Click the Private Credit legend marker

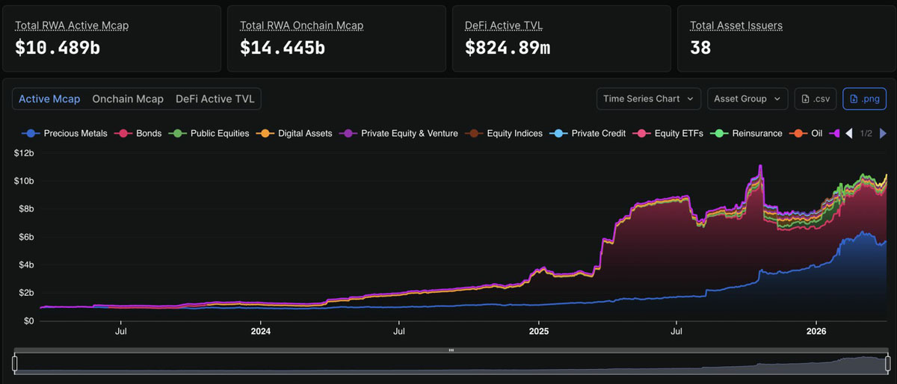click(558, 134)
